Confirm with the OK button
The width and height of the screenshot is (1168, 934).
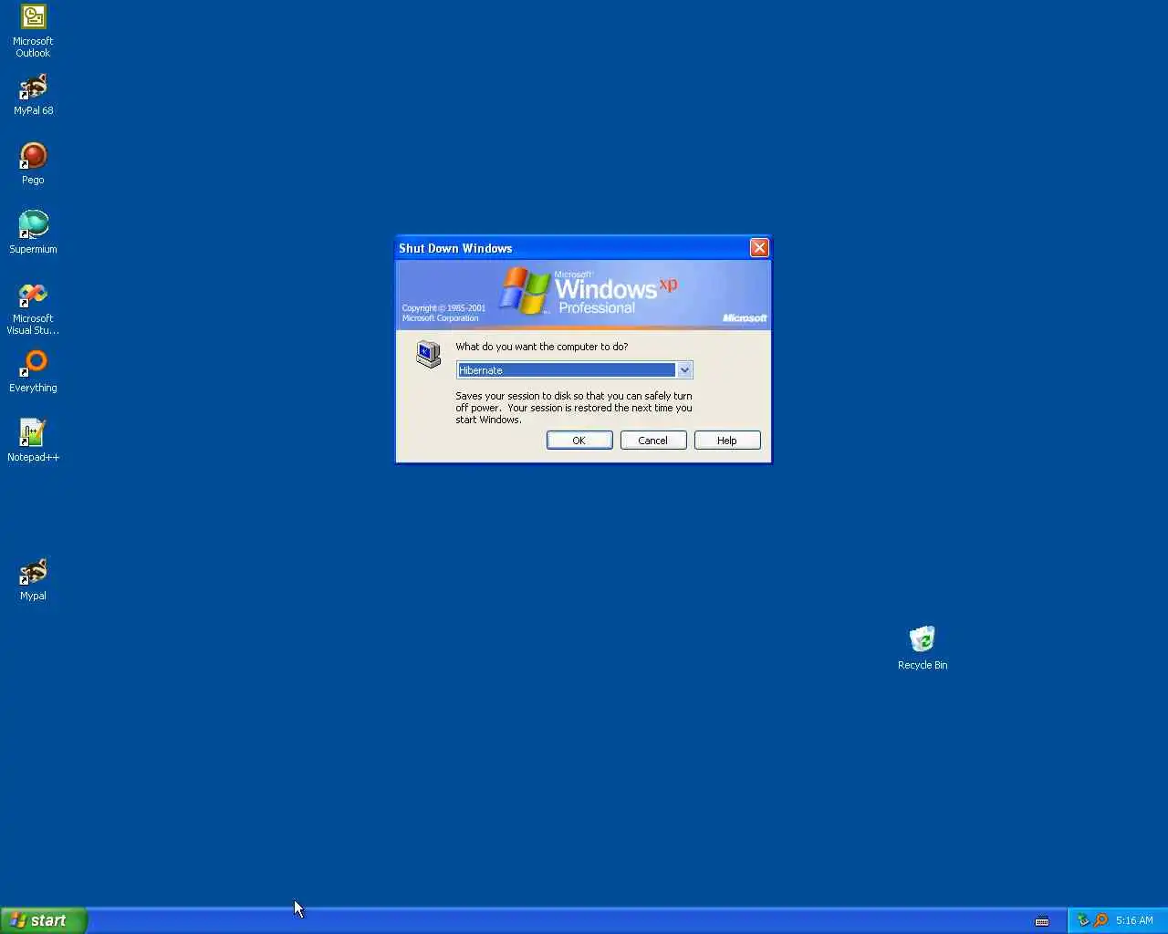tap(579, 441)
